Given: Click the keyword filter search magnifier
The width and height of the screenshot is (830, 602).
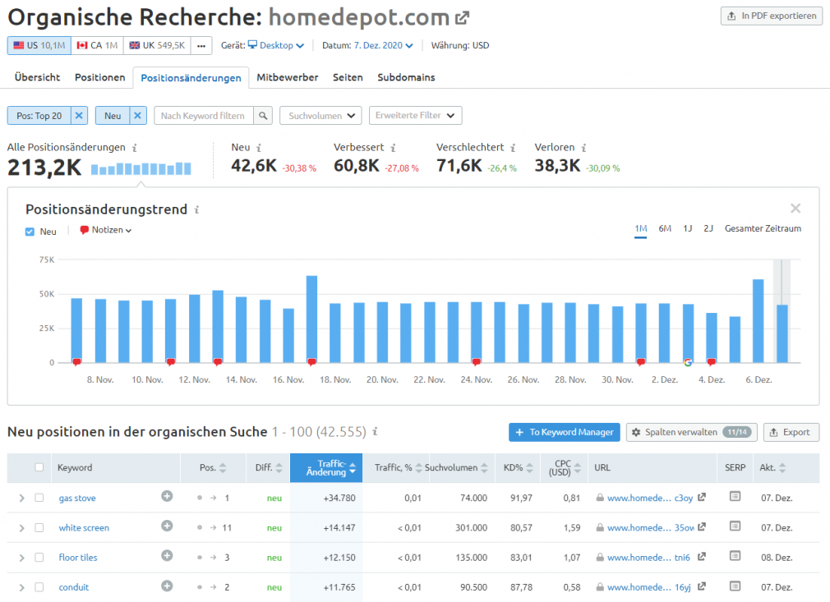Looking at the screenshot, I should pyautogui.click(x=263, y=115).
